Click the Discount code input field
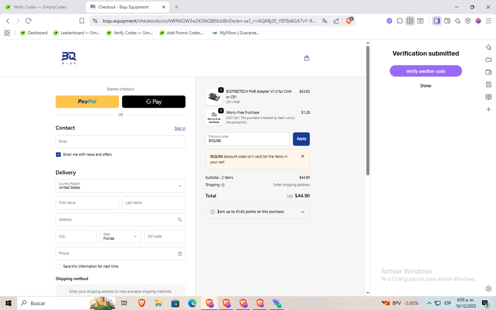Viewport: 496px width, 310px height. coord(247,139)
